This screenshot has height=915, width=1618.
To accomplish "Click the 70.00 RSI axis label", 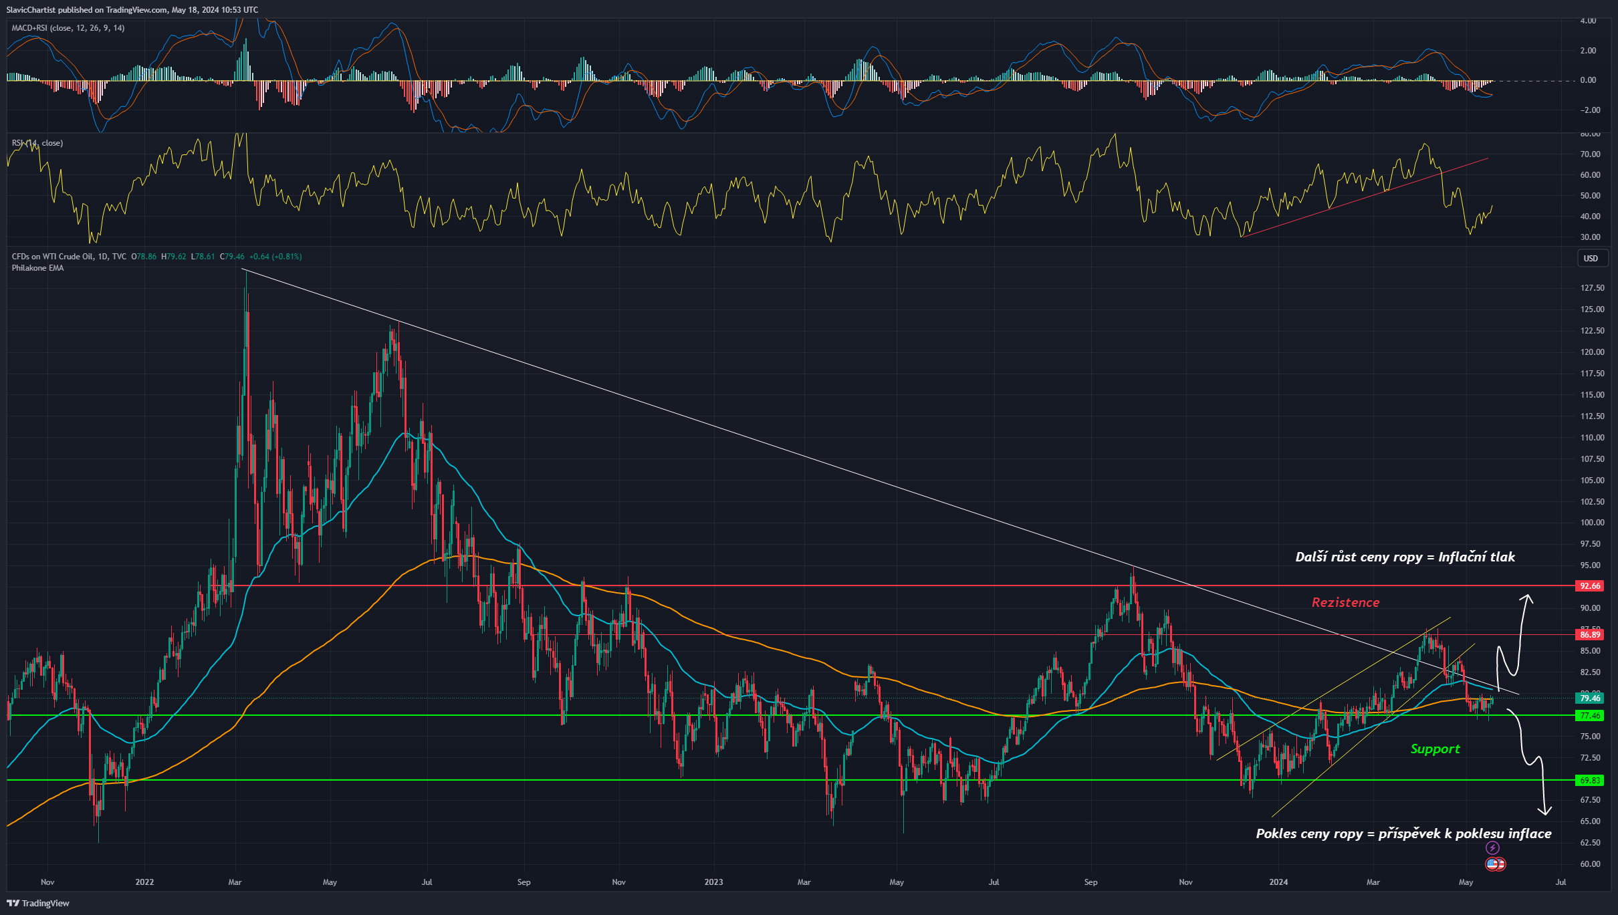I will point(1590,154).
